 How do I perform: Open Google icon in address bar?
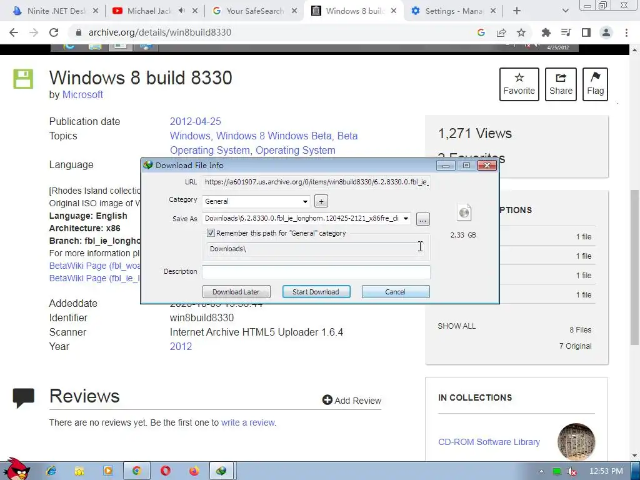tap(481, 32)
